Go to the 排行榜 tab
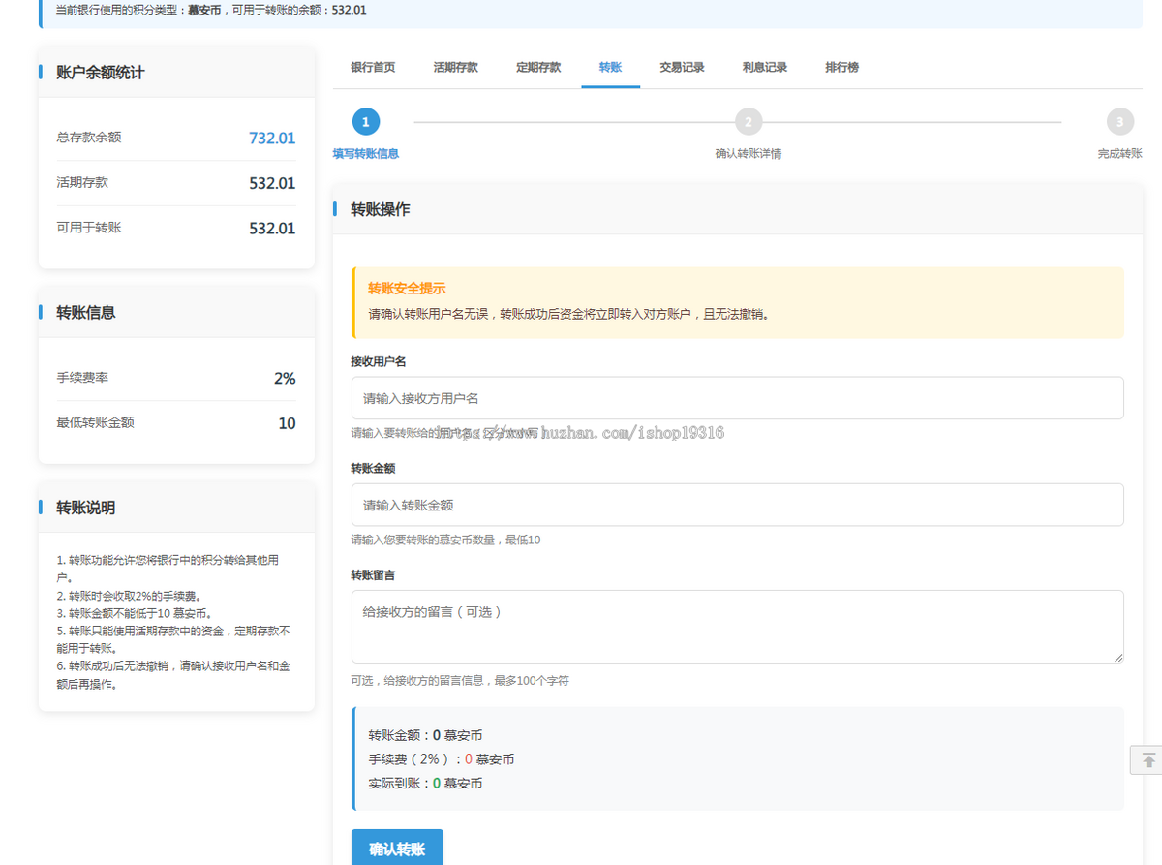This screenshot has width=1162, height=865. coord(841,68)
